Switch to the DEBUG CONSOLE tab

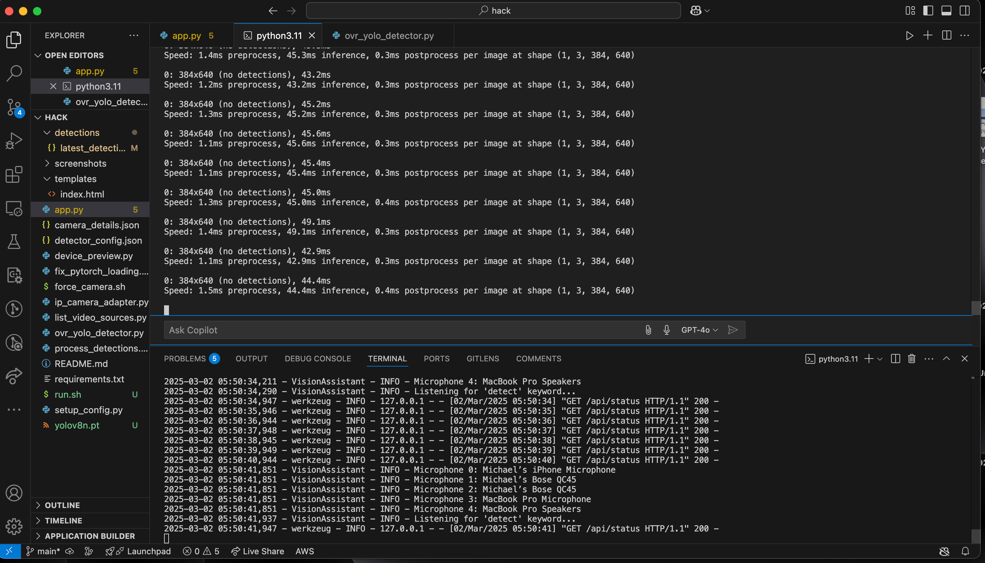317,359
